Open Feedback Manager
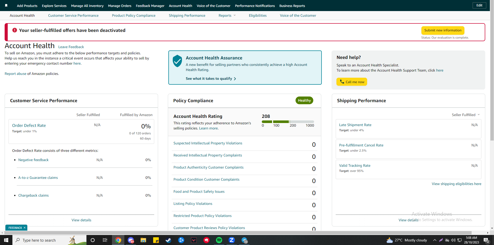 coord(150,6)
